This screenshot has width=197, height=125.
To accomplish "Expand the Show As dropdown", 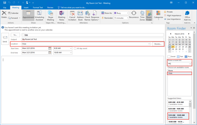I will 128,13.
